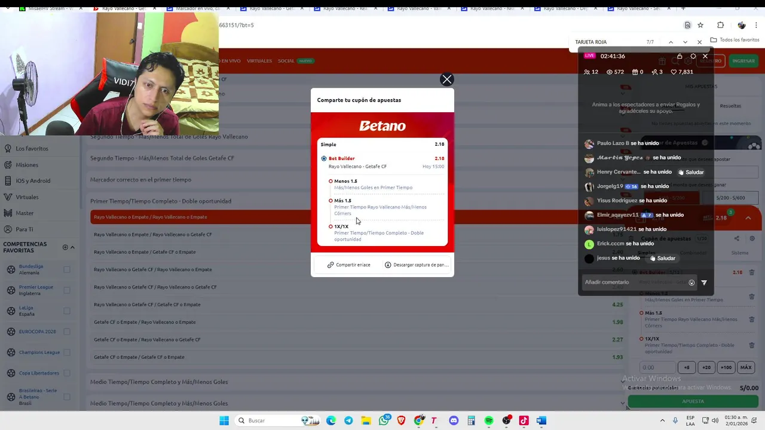This screenshot has width=765, height=430.
Task: Open the Sistema bet slip tab
Action: (x=740, y=253)
